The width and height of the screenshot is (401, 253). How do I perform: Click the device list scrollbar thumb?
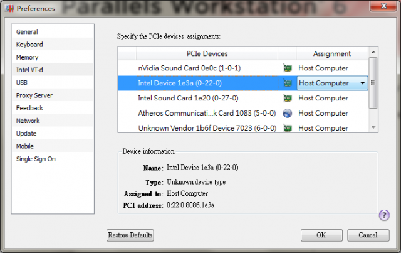click(x=373, y=83)
